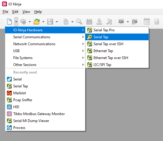Choose Ethernet Tap over SSH
Image resolution: width=163 pixels, height=141 pixels.
click(x=117, y=58)
